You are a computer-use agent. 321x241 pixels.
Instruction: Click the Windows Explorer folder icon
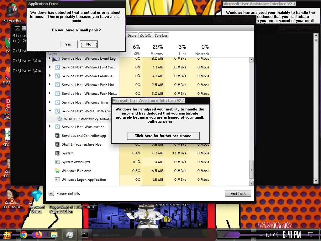(x=57, y=171)
